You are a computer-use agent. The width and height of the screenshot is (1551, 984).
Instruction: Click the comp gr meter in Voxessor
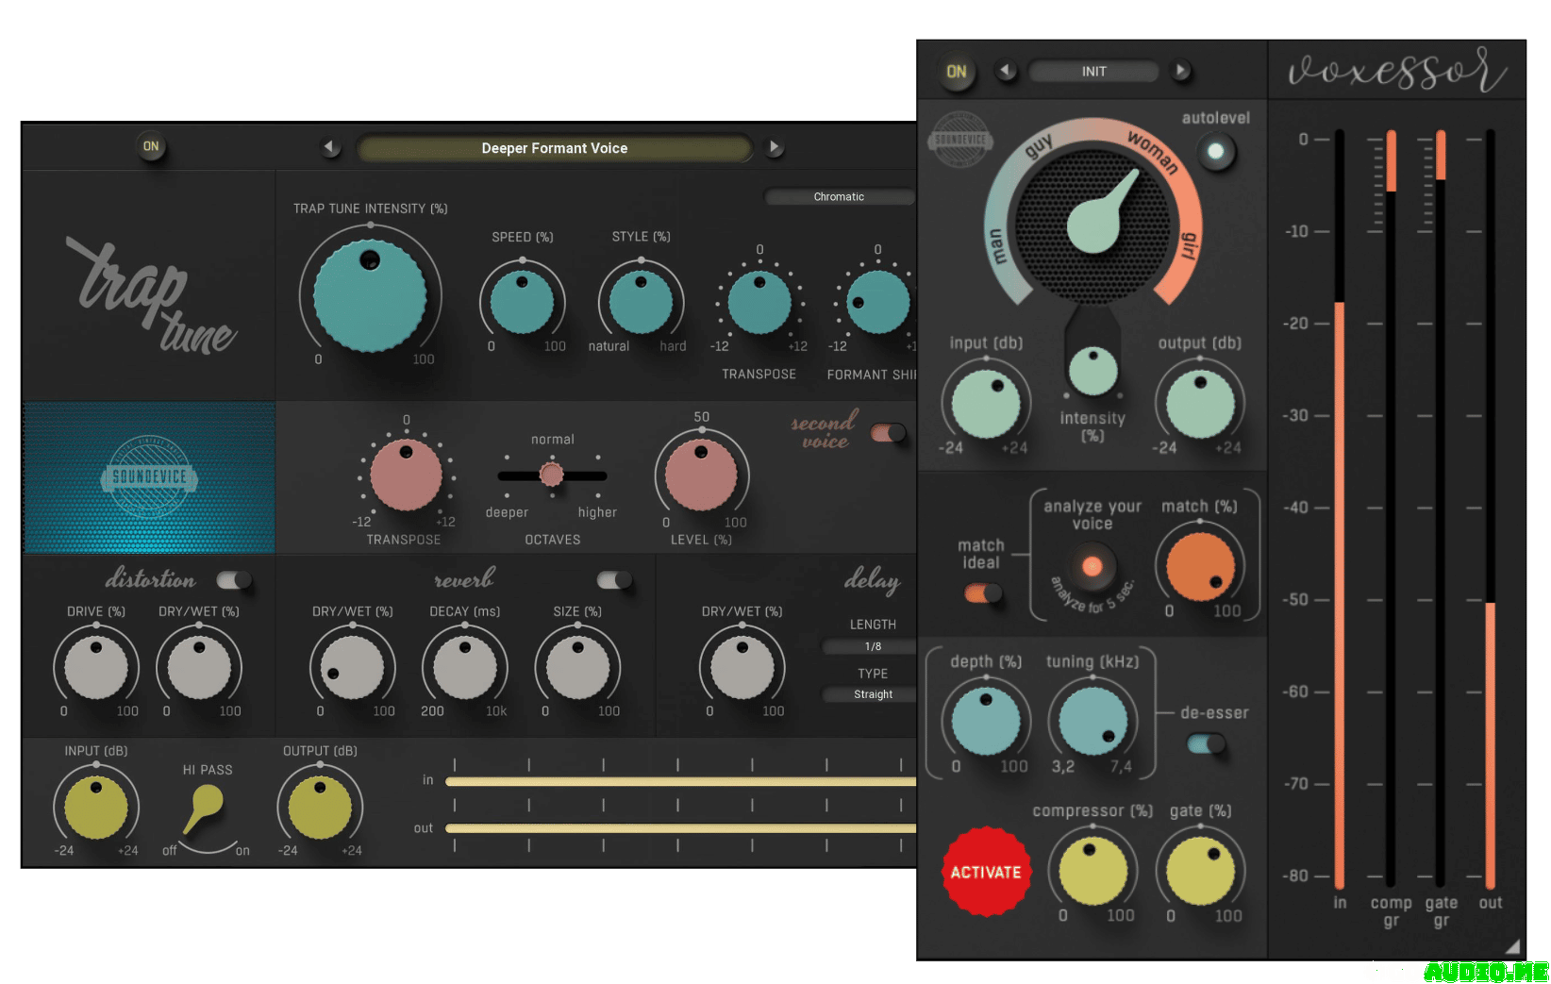point(1391,509)
